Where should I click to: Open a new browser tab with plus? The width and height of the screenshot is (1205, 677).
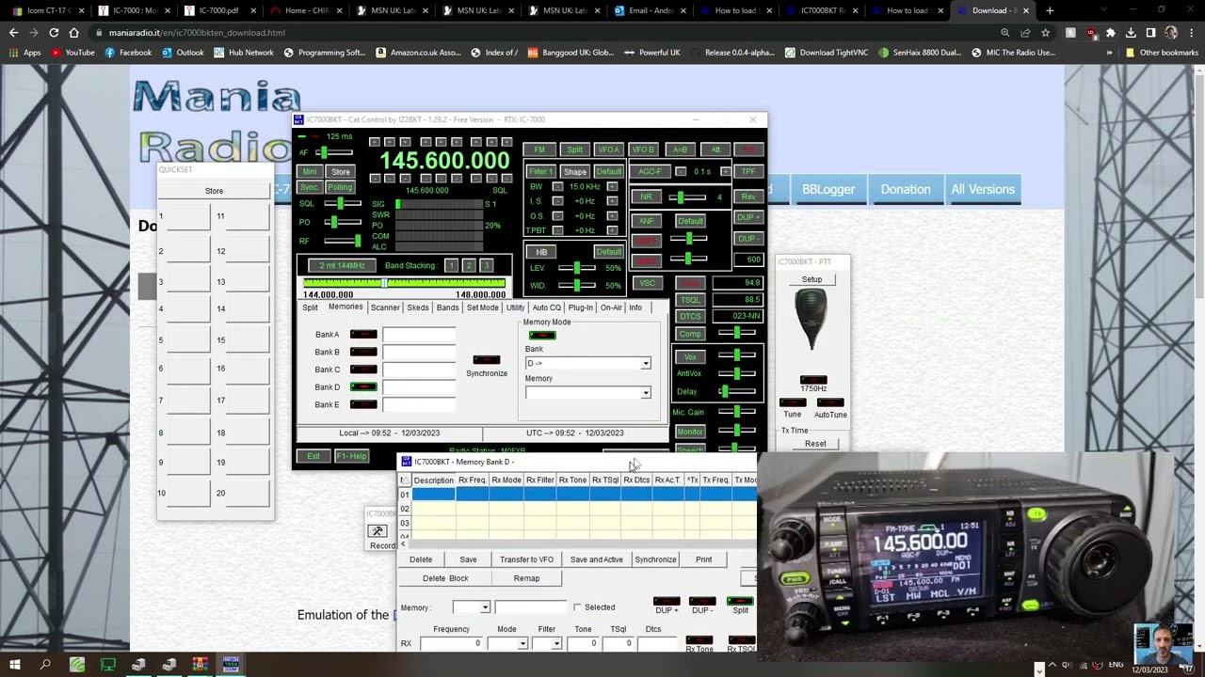pyautogui.click(x=1050, y=10)
